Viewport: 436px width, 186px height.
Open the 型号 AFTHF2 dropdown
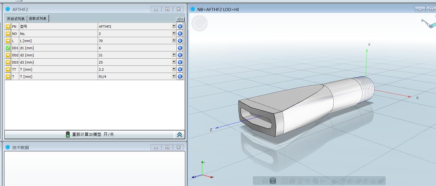[x=174, y=26]
